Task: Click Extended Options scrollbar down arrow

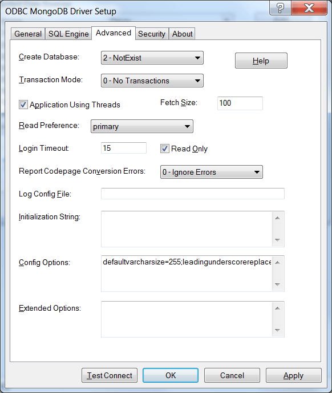Action: tap(277, 330)
